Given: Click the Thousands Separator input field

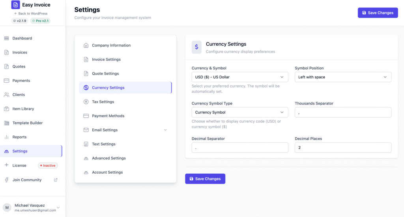Looking at the screenshot, I should click(343, 113).
